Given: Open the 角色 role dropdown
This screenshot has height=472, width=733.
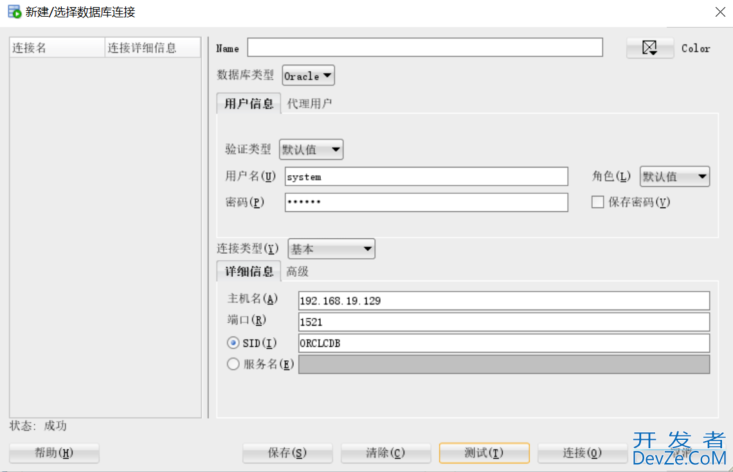Looking at the screenshot, I should (674, 177).
